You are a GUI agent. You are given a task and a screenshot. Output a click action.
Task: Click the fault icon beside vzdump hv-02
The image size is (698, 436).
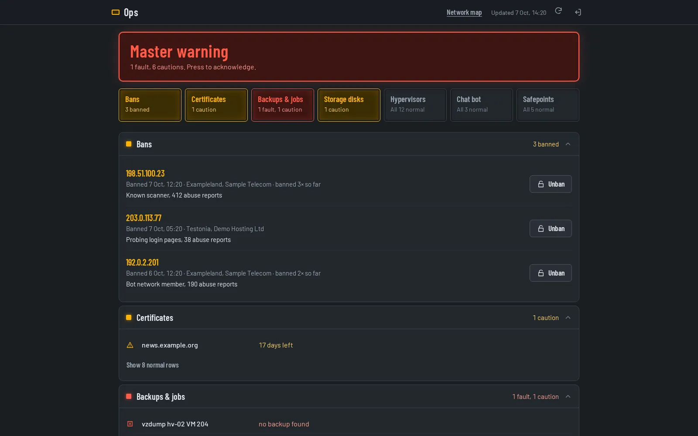coord(130,424)
